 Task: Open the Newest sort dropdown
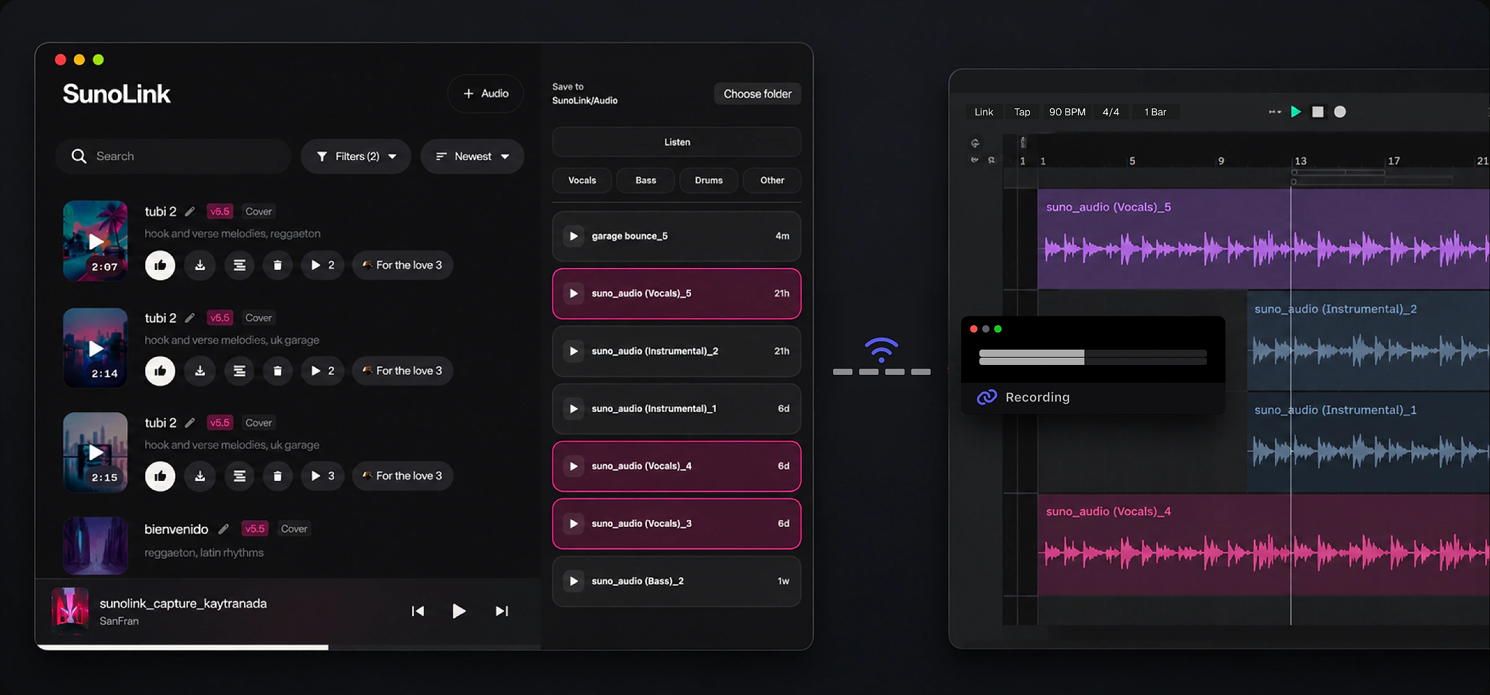pos(472,156)
